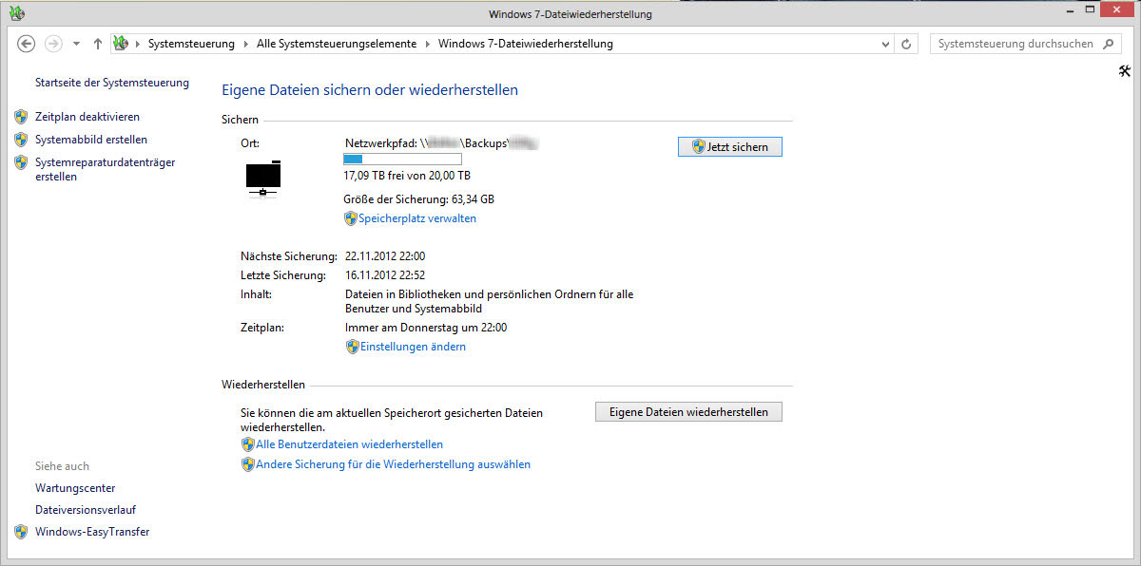
Task: Expand the chevron after Systemsteuerung breadcrumb
Action: (246, 45)
